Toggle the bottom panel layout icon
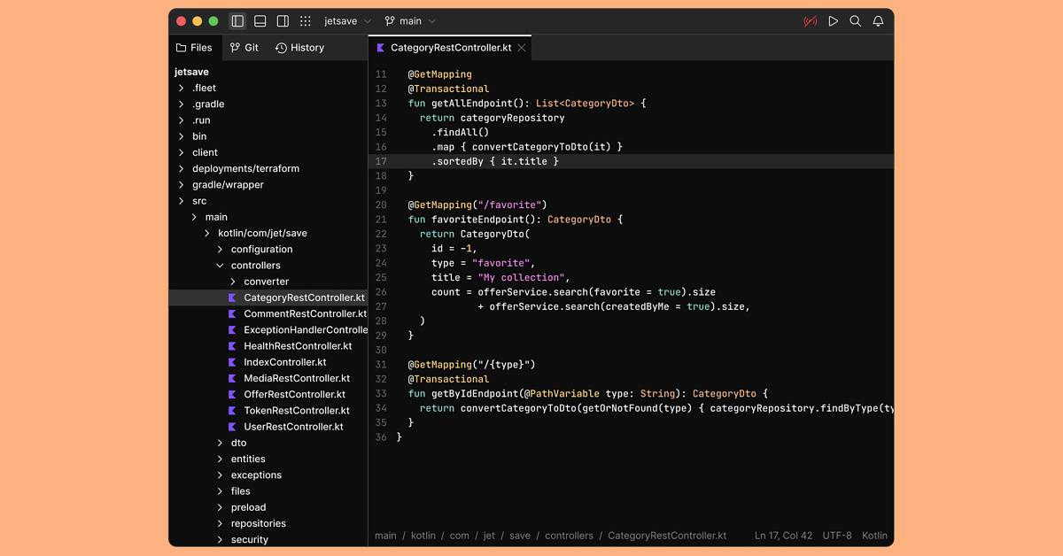1063x556 pixels. 260,21
